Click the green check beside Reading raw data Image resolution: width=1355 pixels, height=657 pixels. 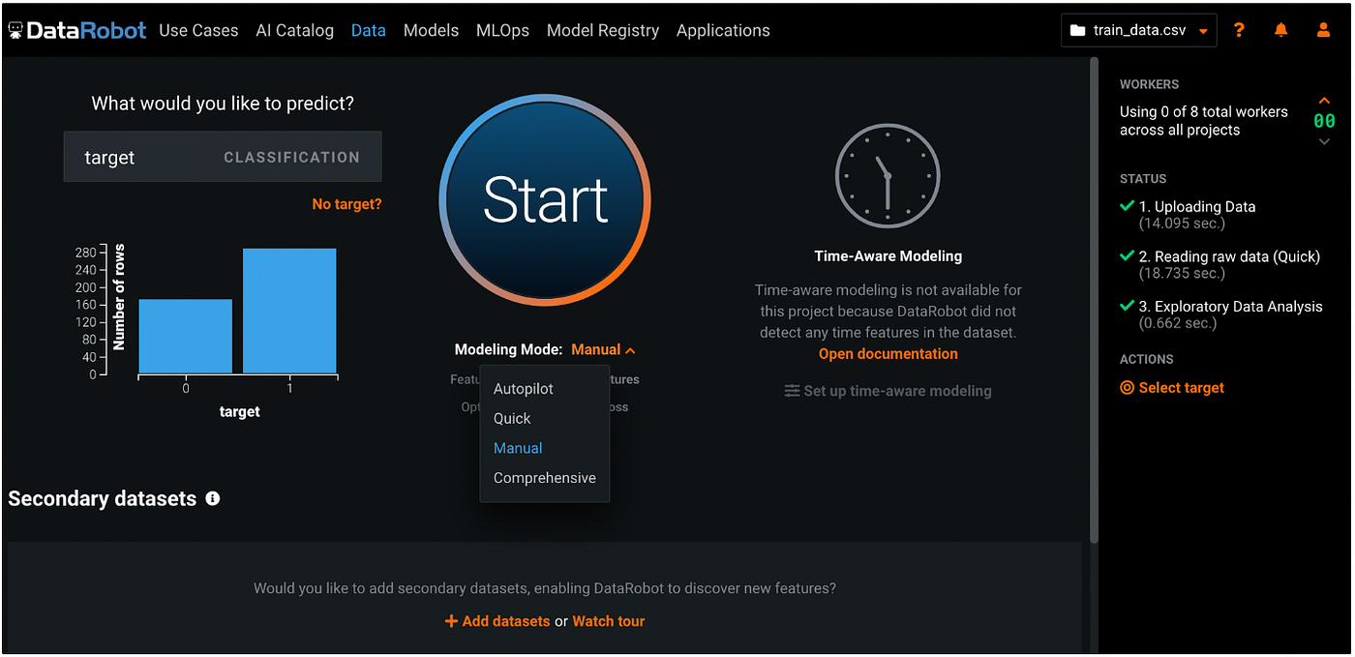(1127, 256)
